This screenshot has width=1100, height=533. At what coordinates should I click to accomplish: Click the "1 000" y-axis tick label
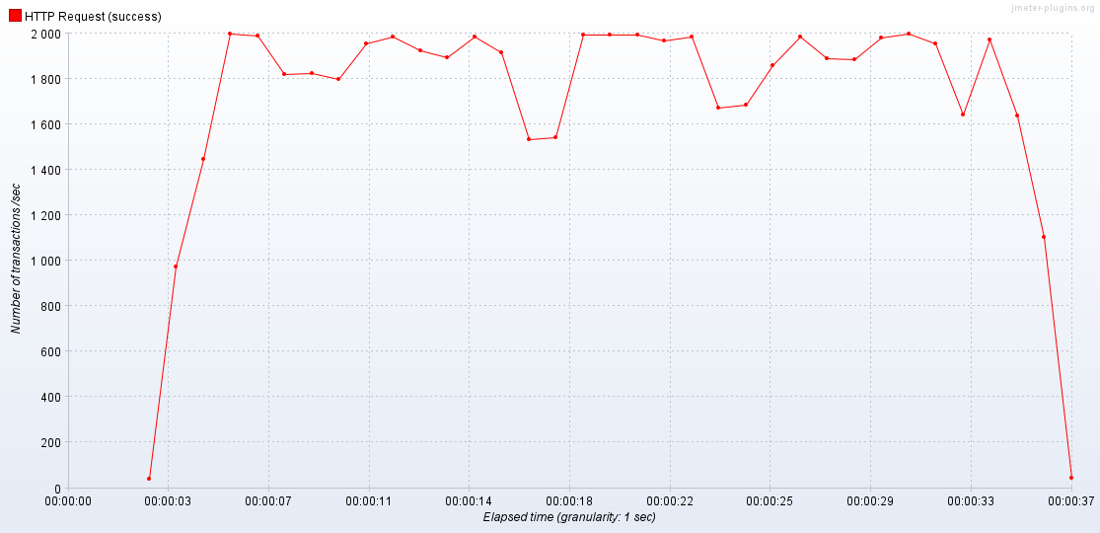pyautogui.click(x=46, y=261)
